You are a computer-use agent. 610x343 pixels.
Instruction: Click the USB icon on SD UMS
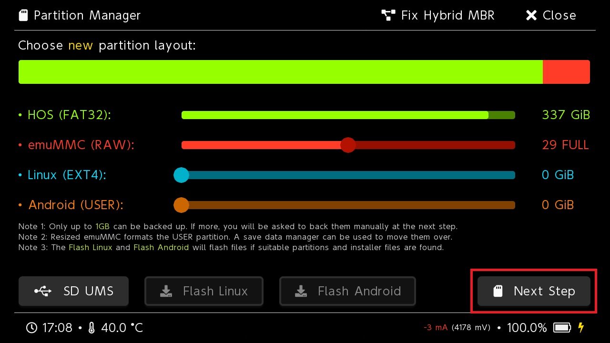[x=43, y=291]
